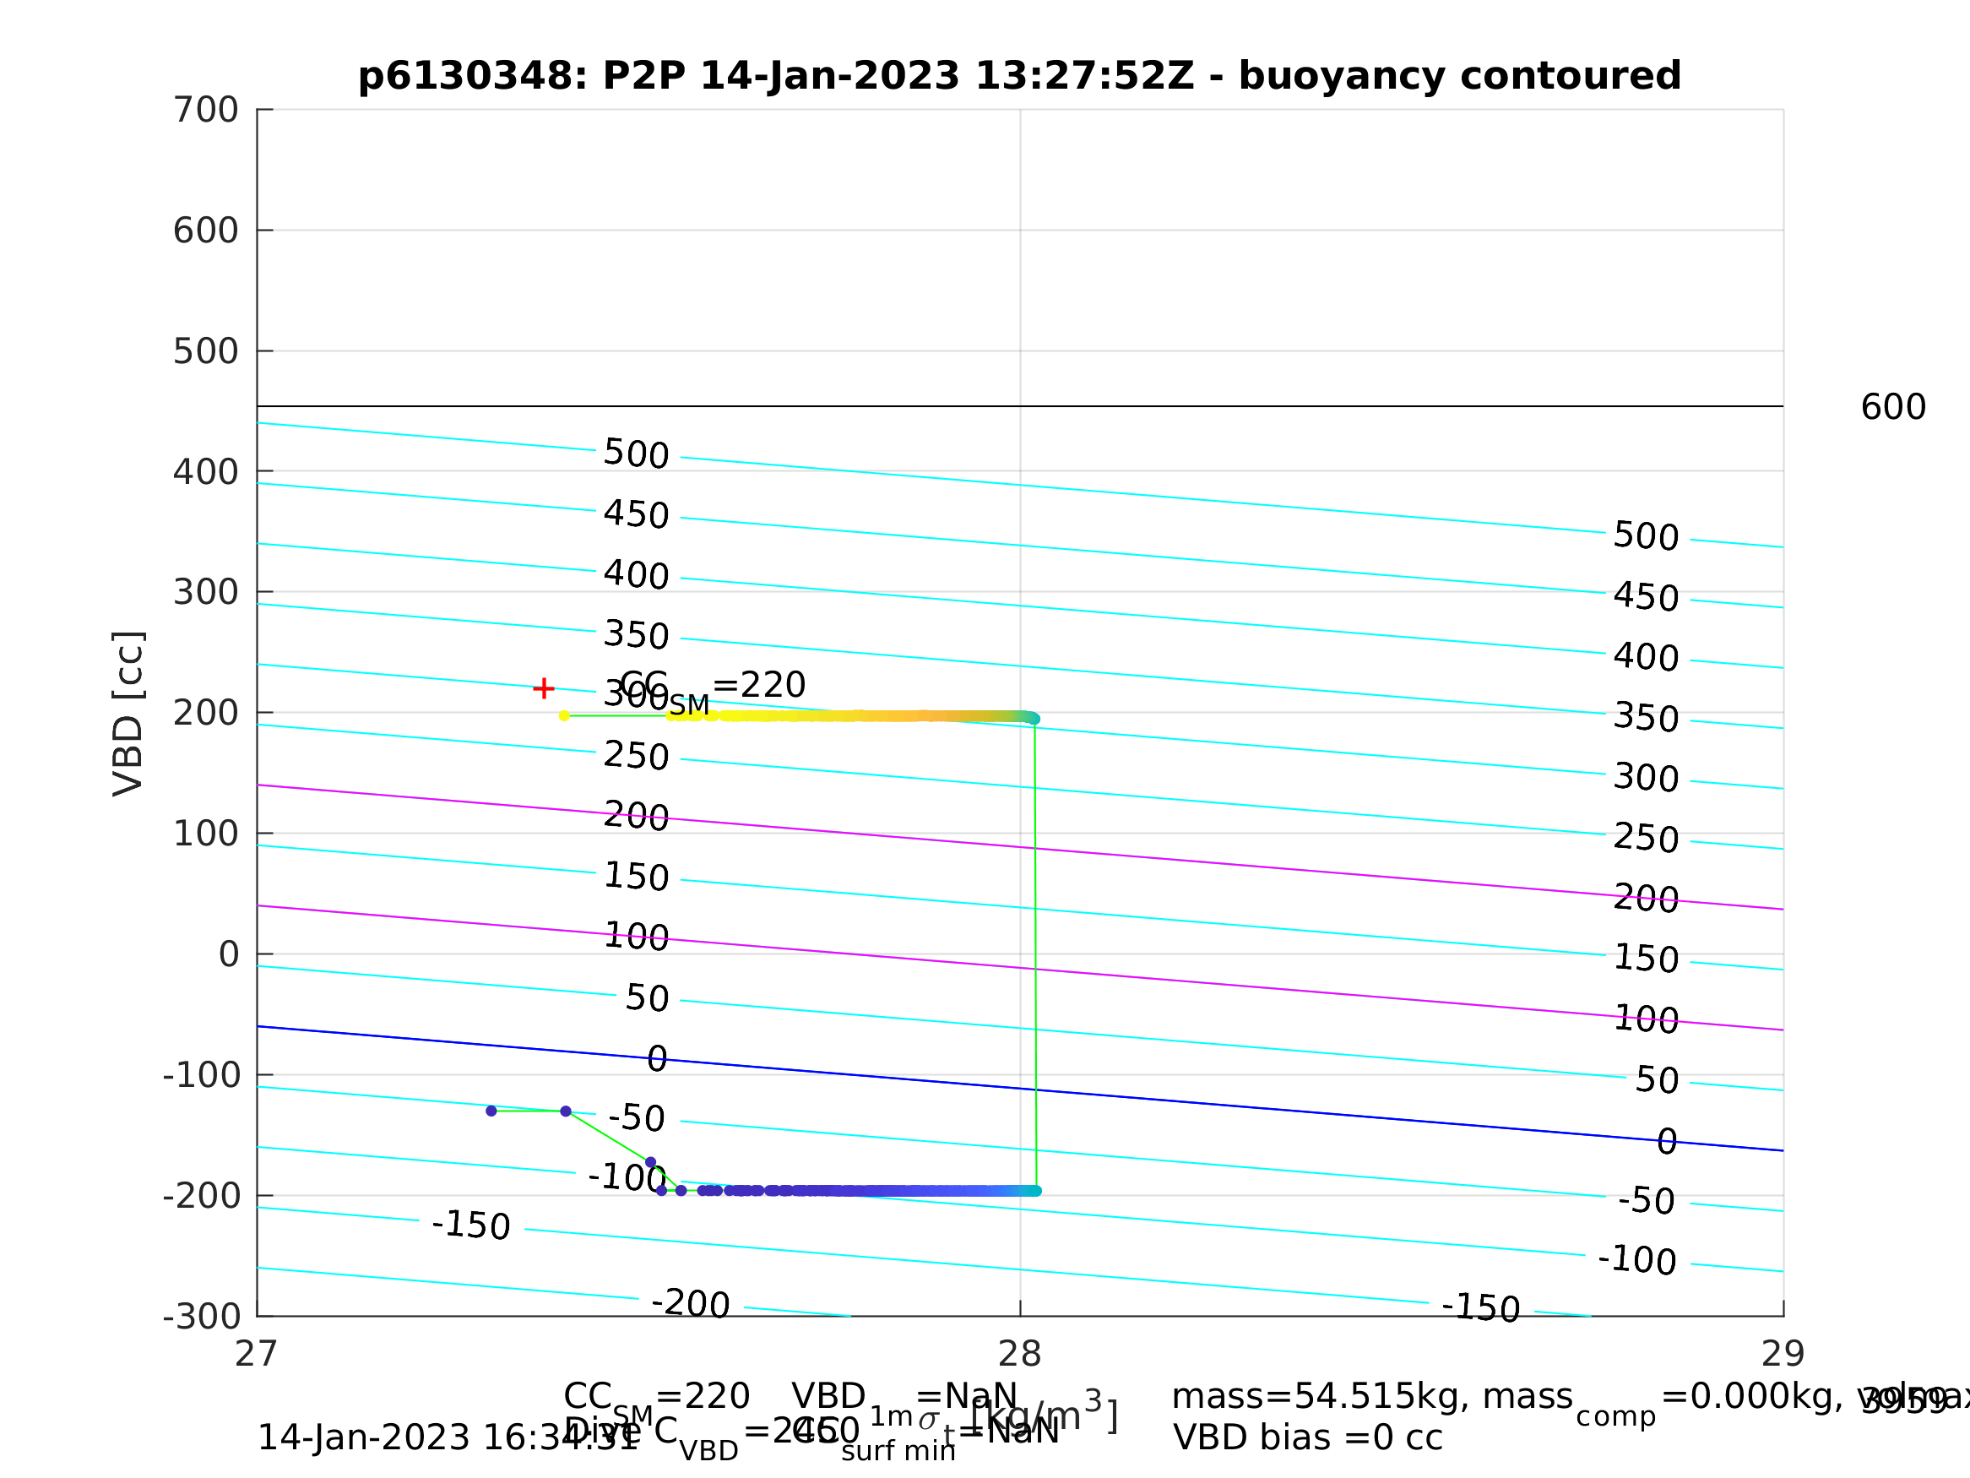Click the left-side contour label 350
The height and width of the screenshot is (1478, 1970).
click(x=636, y=635)
